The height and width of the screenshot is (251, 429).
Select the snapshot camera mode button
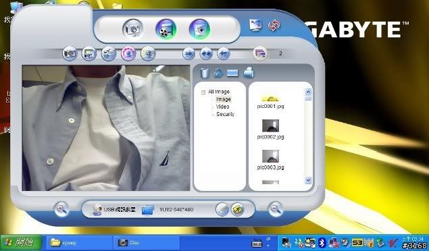coord(132,28)
